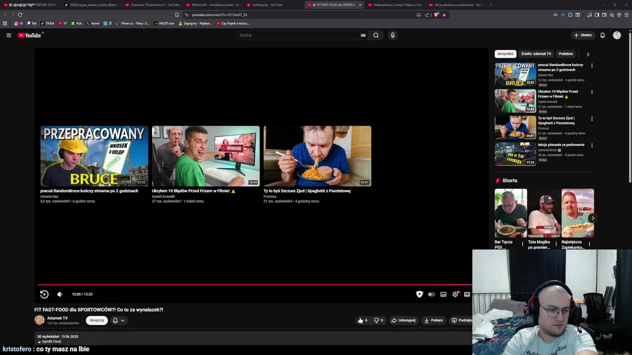This screenshot has width=632, height=355.
Task: Open the YouTube guide hamburger menu
Action: (x=8, y=35)
